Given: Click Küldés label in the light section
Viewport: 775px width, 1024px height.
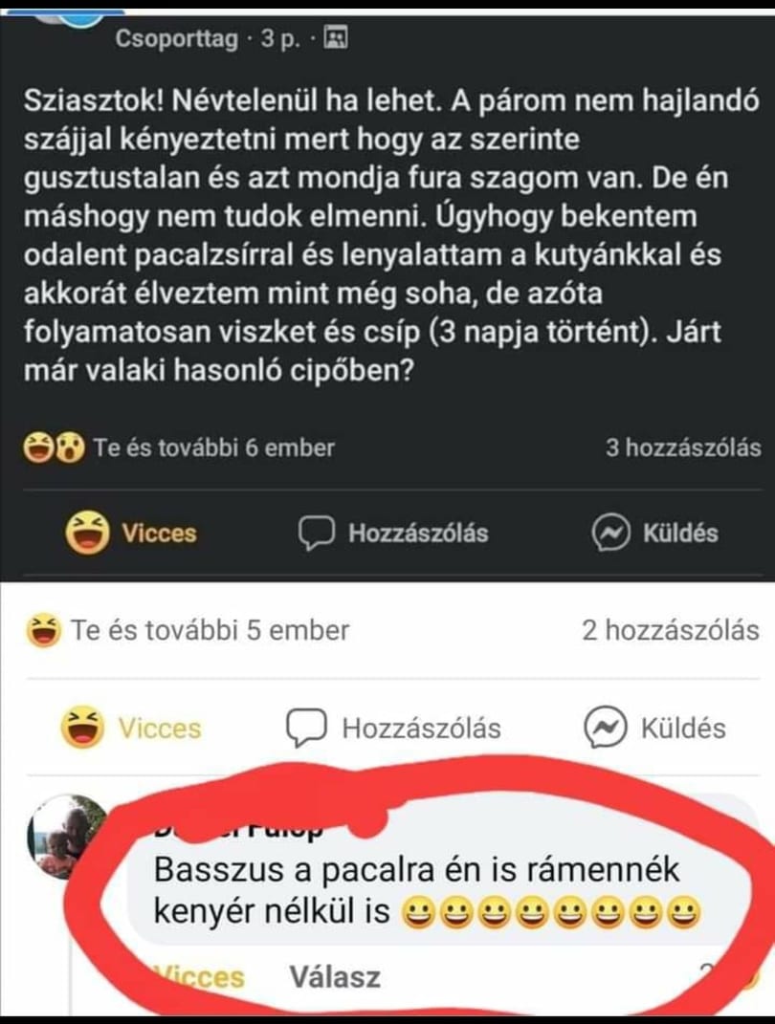Looking at the screenshot, I should [x=683, y=729].
